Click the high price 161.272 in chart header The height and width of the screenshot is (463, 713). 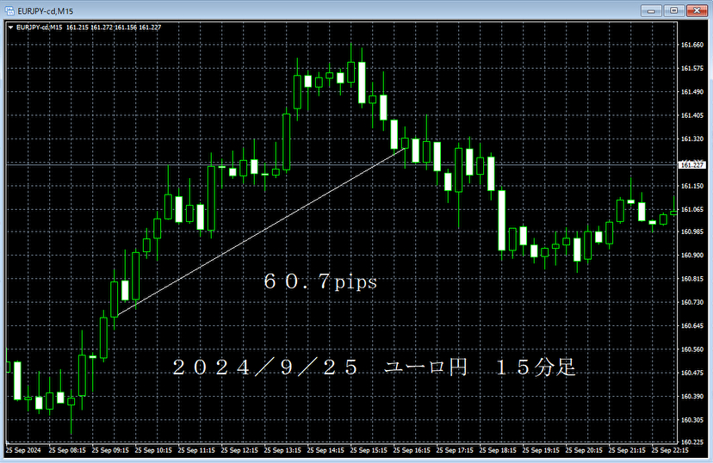[x=102, y=28]
